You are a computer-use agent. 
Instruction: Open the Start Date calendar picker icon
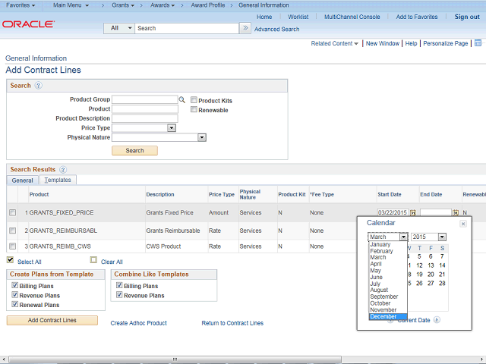[x=413, y=213]
